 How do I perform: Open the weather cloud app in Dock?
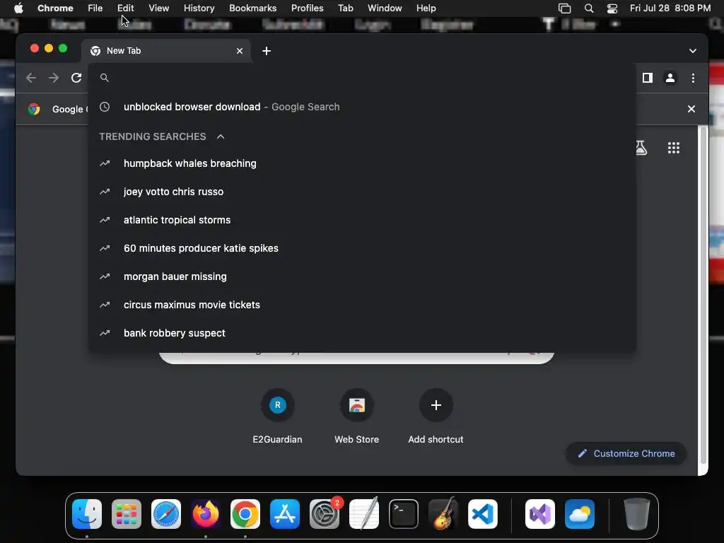(x=580, y=514)
